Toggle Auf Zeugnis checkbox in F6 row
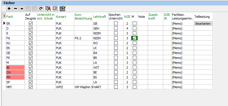The height and width of the screenshot is (106, 228). tap(31, 38)
